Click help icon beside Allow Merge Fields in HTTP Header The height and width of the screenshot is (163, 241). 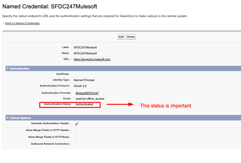70,130
